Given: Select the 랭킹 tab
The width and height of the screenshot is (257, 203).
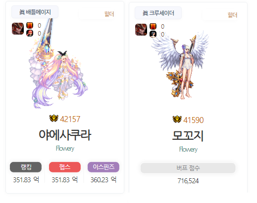Looking at the screenshot, I should (26, 167).
